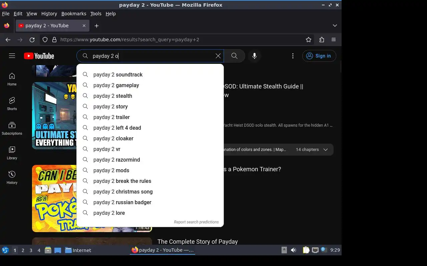Open the File menu
This screenshot has width=427, height=266.
click(x=6, y=14)
